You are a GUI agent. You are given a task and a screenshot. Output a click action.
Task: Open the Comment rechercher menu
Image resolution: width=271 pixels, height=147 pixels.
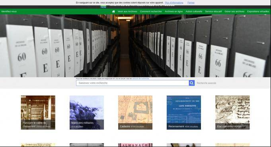(x=151, y=11)
